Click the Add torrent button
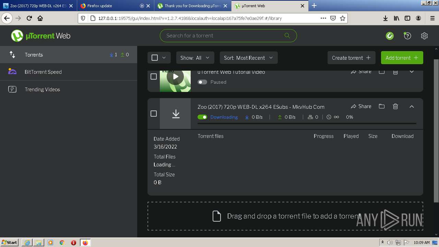 coord(402,58)
